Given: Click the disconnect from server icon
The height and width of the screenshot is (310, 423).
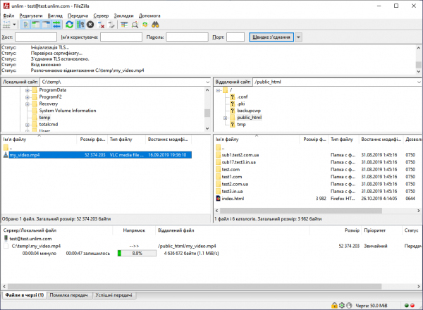Looking at the screenshot, I should [101, 25].
